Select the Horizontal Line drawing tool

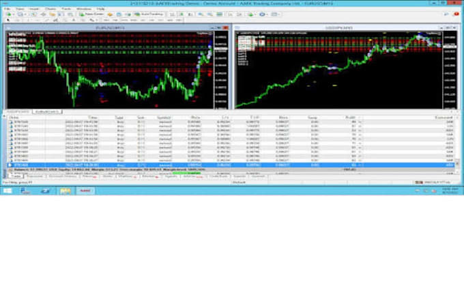point(38,20)
